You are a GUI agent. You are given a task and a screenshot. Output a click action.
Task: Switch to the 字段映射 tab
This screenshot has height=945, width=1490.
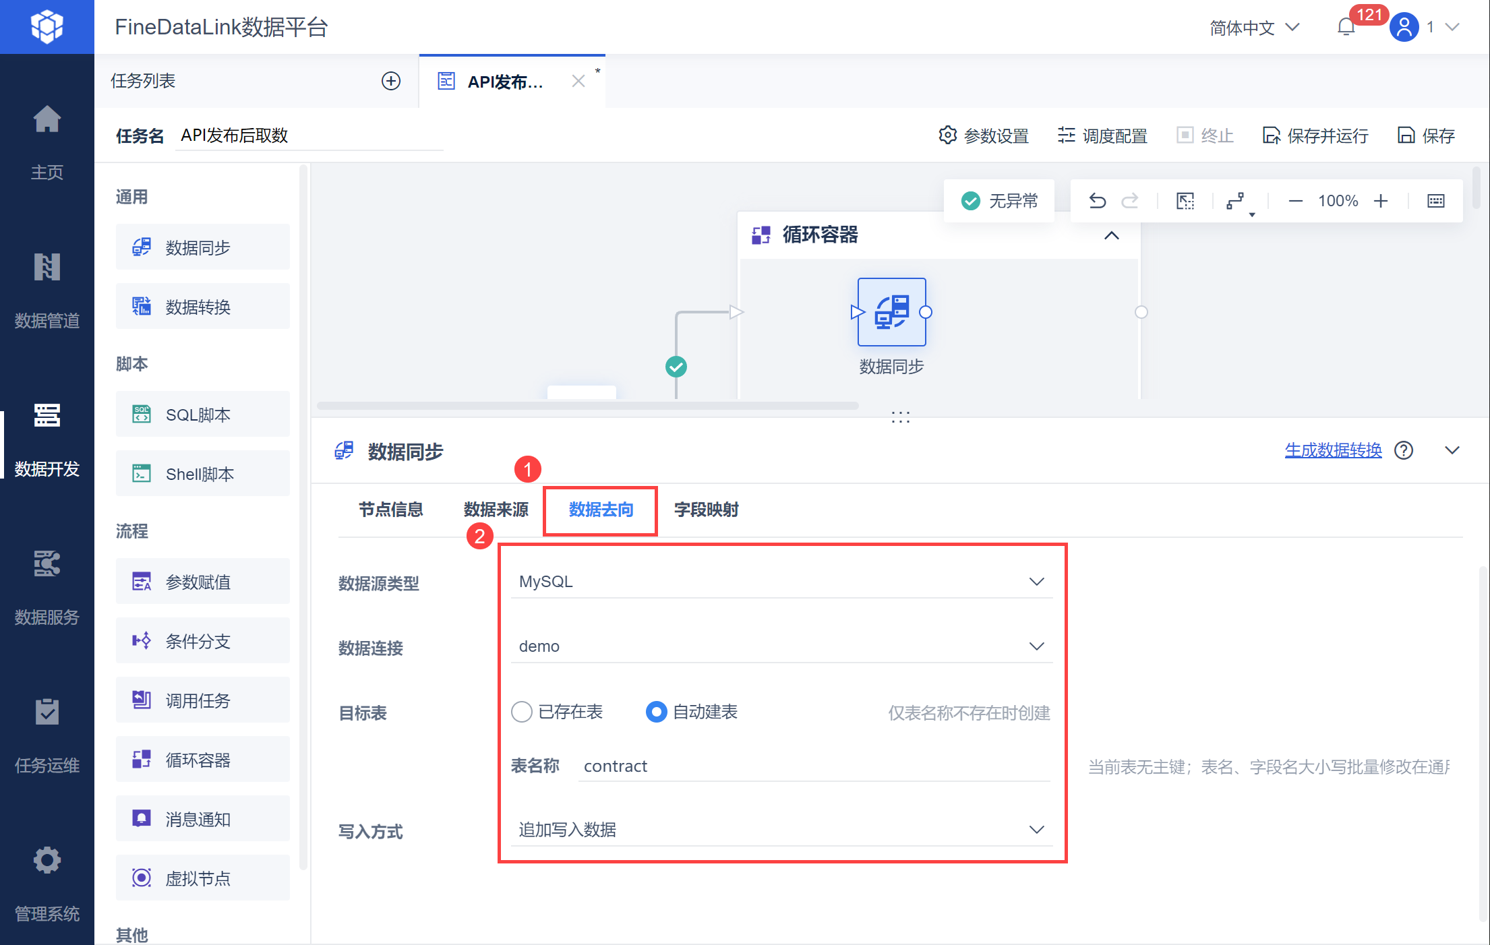(706, 510)
